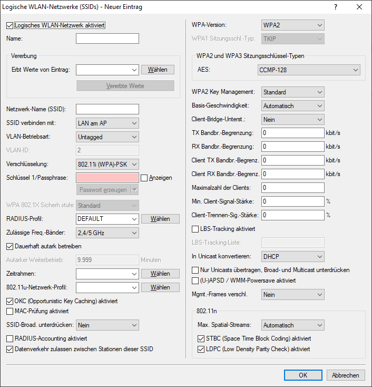The width and height of the screenshot is (372, 387).
Task: Open Zulässige Freq.-Bänder dropdown
Action: pos(107,233)
